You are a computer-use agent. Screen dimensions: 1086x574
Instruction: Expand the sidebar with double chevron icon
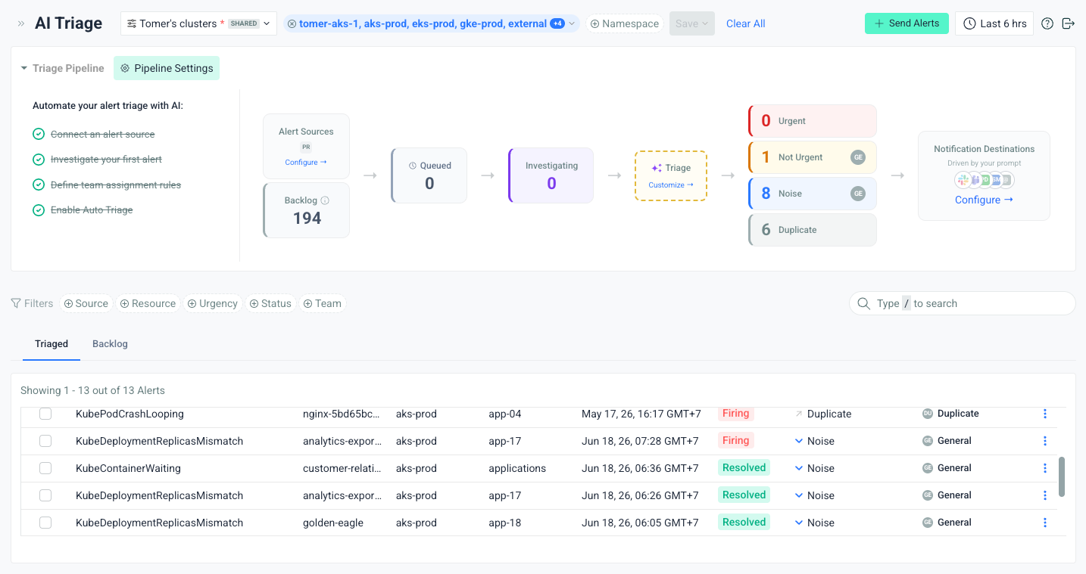pos(21,23)
